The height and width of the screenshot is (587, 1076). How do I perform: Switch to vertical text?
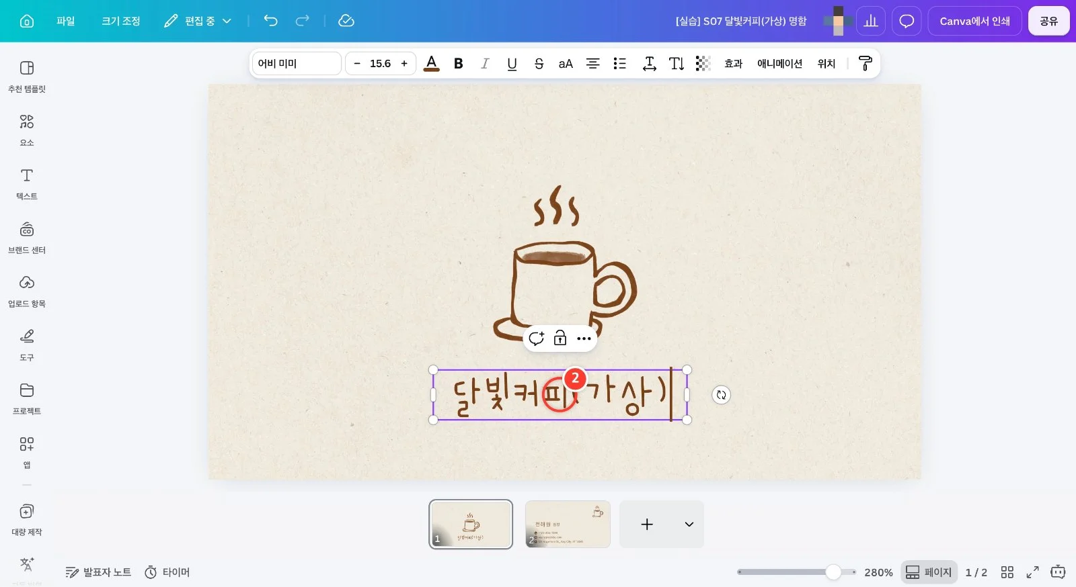point(677,63)
